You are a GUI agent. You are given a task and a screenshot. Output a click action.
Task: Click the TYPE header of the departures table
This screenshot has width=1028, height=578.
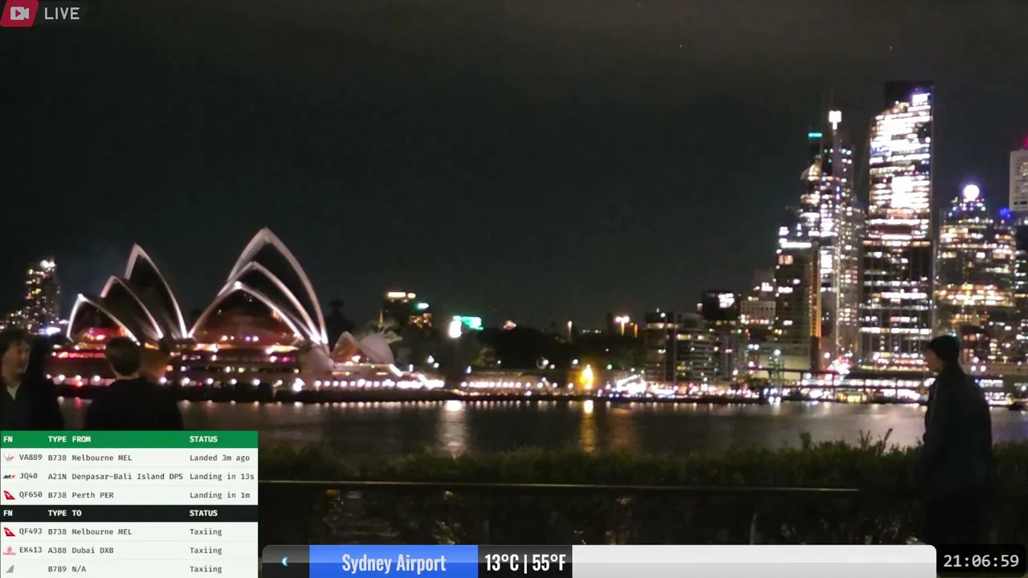[x=57, y=513]
